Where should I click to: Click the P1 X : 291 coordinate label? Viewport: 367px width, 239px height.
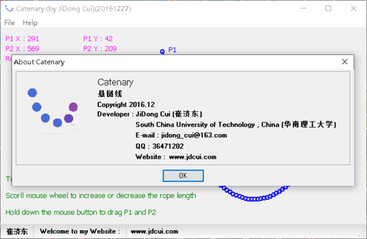(22, 39)
